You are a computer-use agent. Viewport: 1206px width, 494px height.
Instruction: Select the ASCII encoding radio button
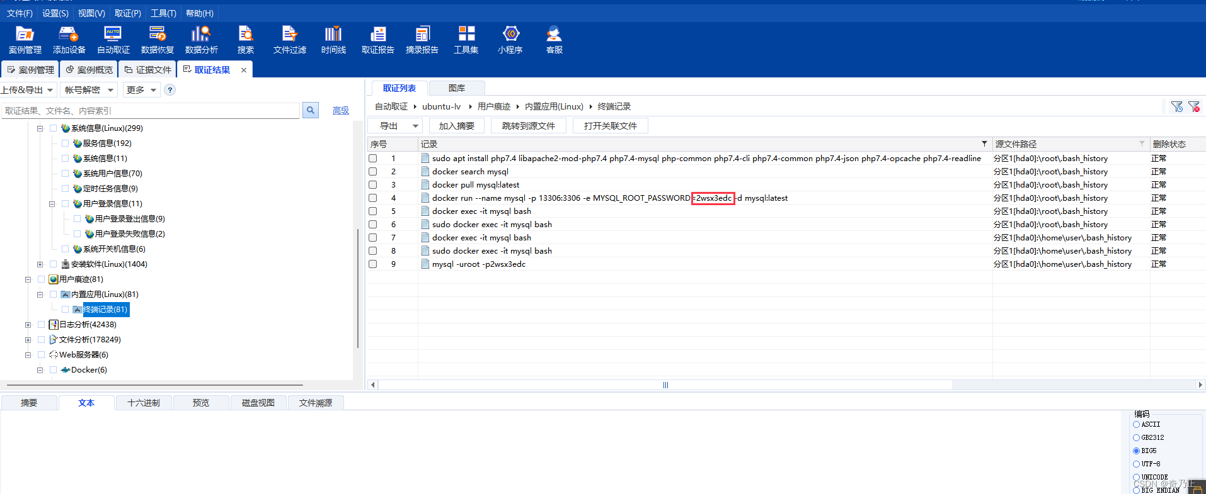coord(1137,425)
